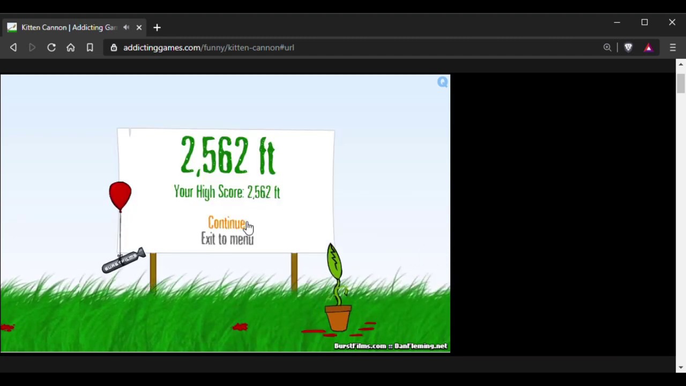Bookmark this page with bookmark icon
The height and width of the screenshot is (386, 686).
click(x=90, y=48)
